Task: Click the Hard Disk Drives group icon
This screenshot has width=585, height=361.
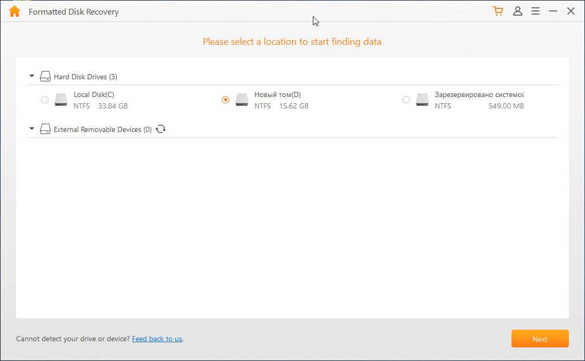Action: pos(46,77)
